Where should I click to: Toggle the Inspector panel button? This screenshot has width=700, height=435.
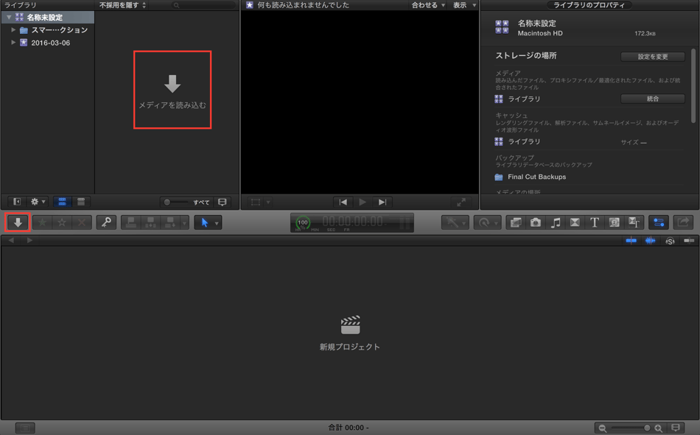pyautogui.click(x=659, y=222)
